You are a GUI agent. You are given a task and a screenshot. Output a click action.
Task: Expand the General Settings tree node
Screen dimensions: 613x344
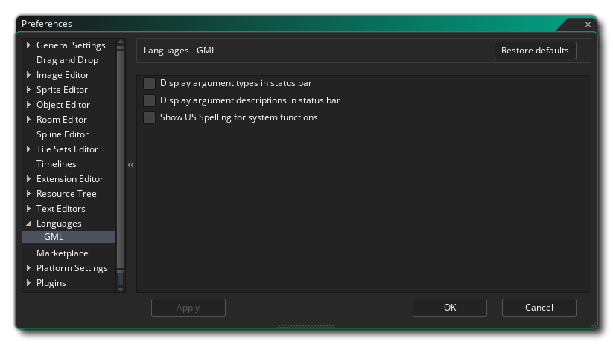29,45
